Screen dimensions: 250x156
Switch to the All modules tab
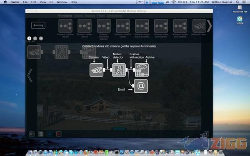(x=65, y=16)
